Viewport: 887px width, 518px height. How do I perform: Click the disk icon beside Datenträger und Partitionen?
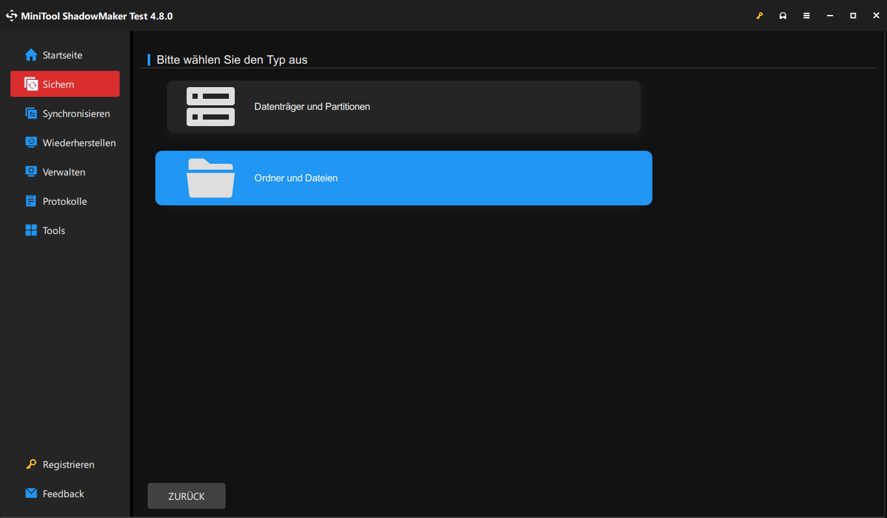[210, 106]
